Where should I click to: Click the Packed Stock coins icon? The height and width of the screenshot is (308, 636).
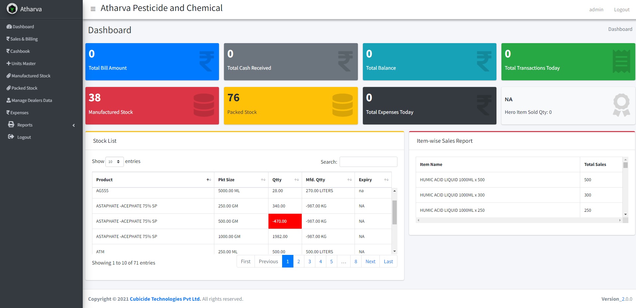point(342,105)
